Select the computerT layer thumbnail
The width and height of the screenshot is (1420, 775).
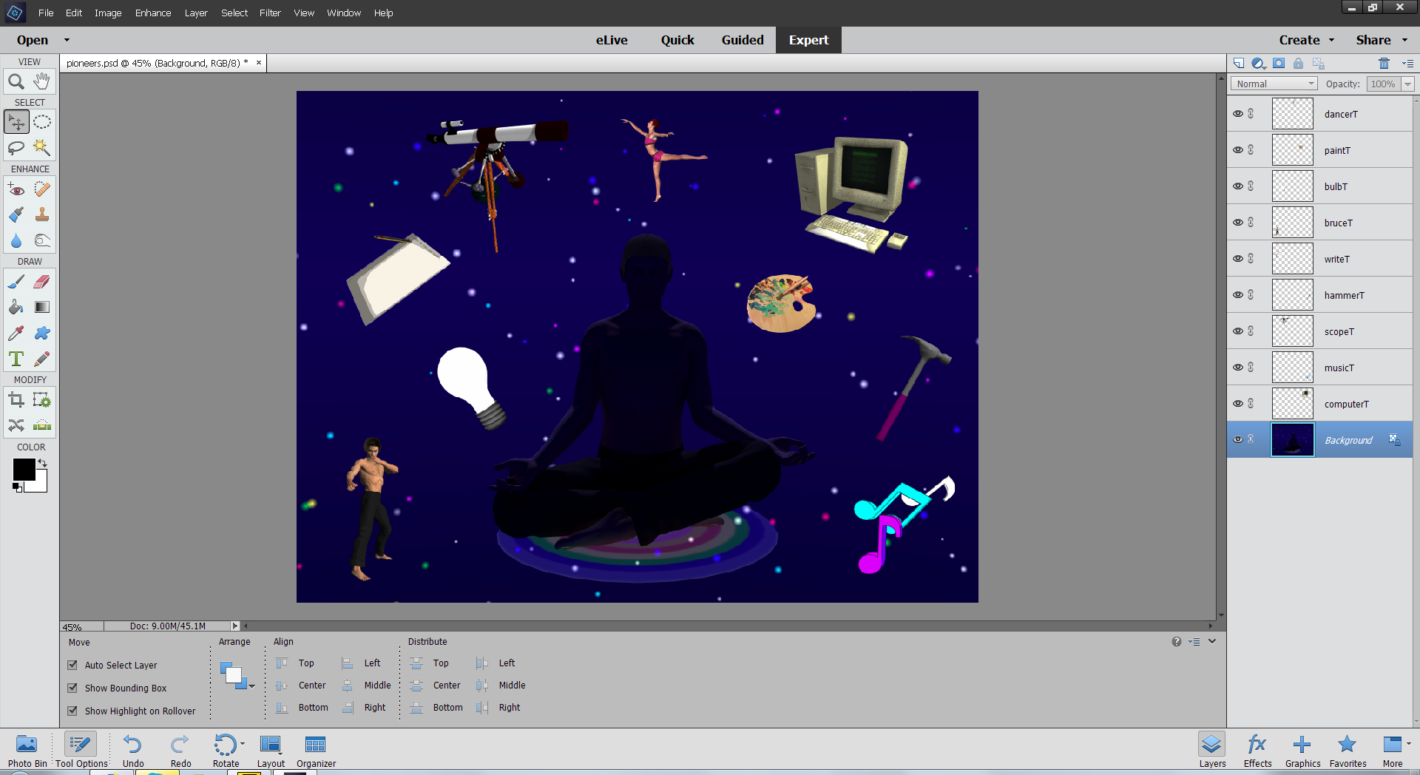[1292, 404]
